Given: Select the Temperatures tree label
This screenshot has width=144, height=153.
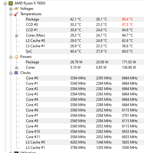Looking at the screenshot, I should coord(31,14).
